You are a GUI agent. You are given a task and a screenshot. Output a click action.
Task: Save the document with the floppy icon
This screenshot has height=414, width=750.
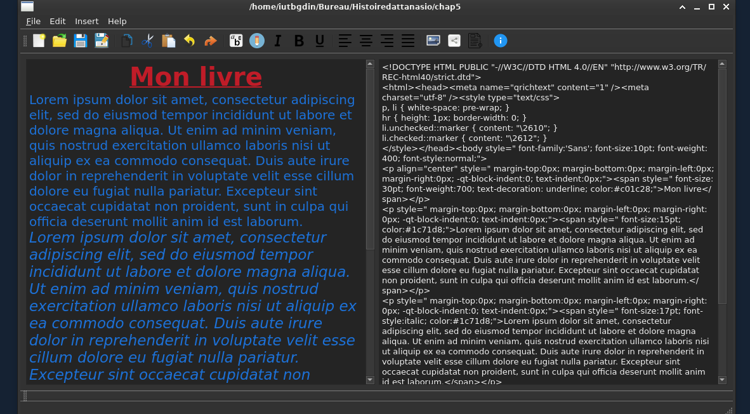81,41
